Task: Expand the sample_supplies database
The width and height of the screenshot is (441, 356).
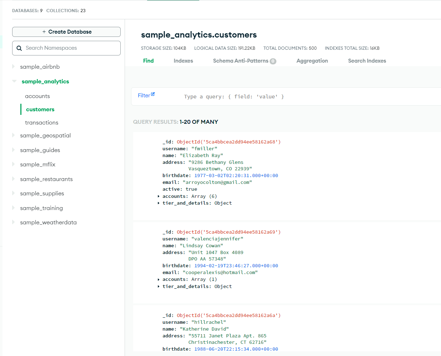Action: (x=14, y=193)
